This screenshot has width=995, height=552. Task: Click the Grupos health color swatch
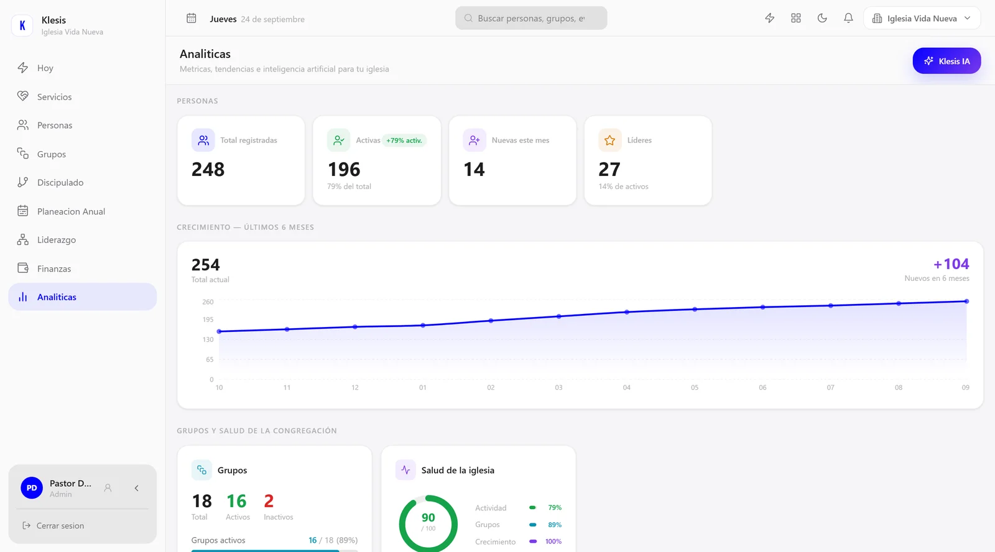pyautogui.click(x=533, y=525)
